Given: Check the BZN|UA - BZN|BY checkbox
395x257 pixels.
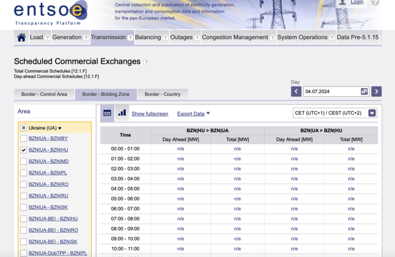Looking at the screenshot, I should pos(23,138).
